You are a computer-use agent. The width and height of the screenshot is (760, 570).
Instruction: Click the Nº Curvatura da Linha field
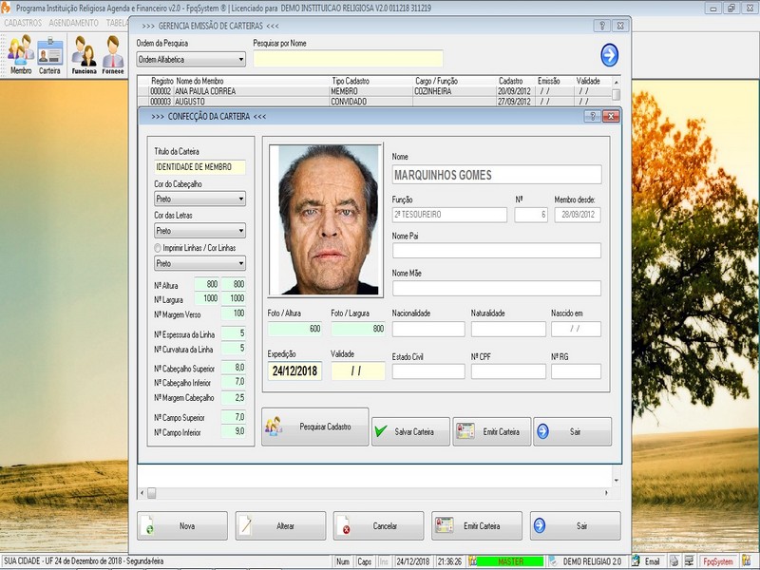pyautogui.click(x=233, y=349)
